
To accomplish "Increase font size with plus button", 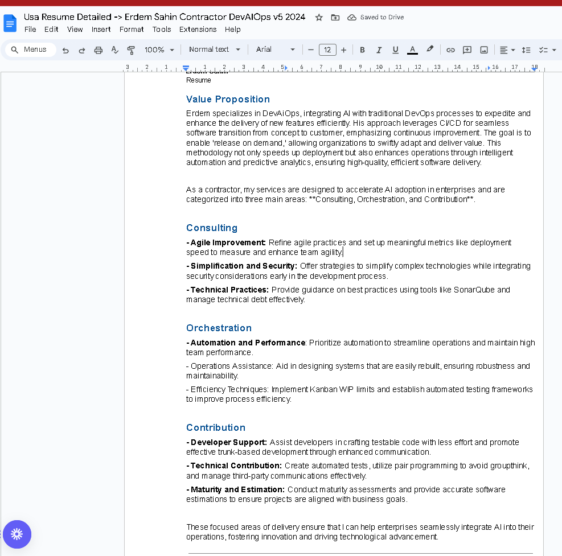I will [x=344, y=50].
